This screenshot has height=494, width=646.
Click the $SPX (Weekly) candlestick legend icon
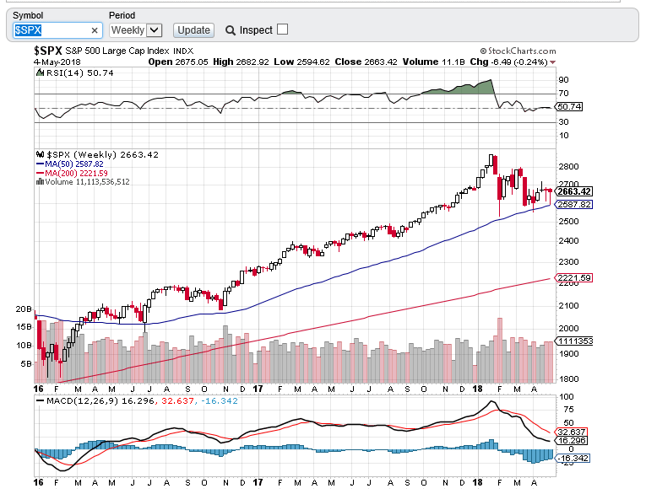(40, 154)
